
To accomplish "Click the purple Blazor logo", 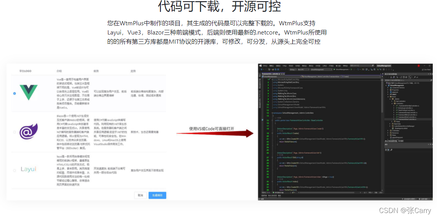I will 29,131.
